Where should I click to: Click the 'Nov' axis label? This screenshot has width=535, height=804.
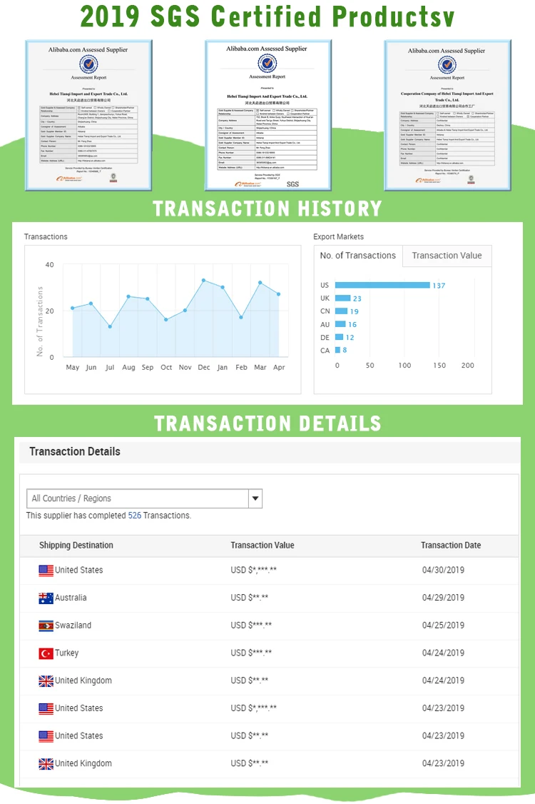185,367
